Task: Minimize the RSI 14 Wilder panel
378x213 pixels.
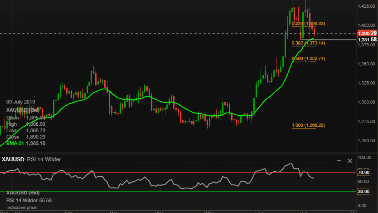Action: pos(339,161)
